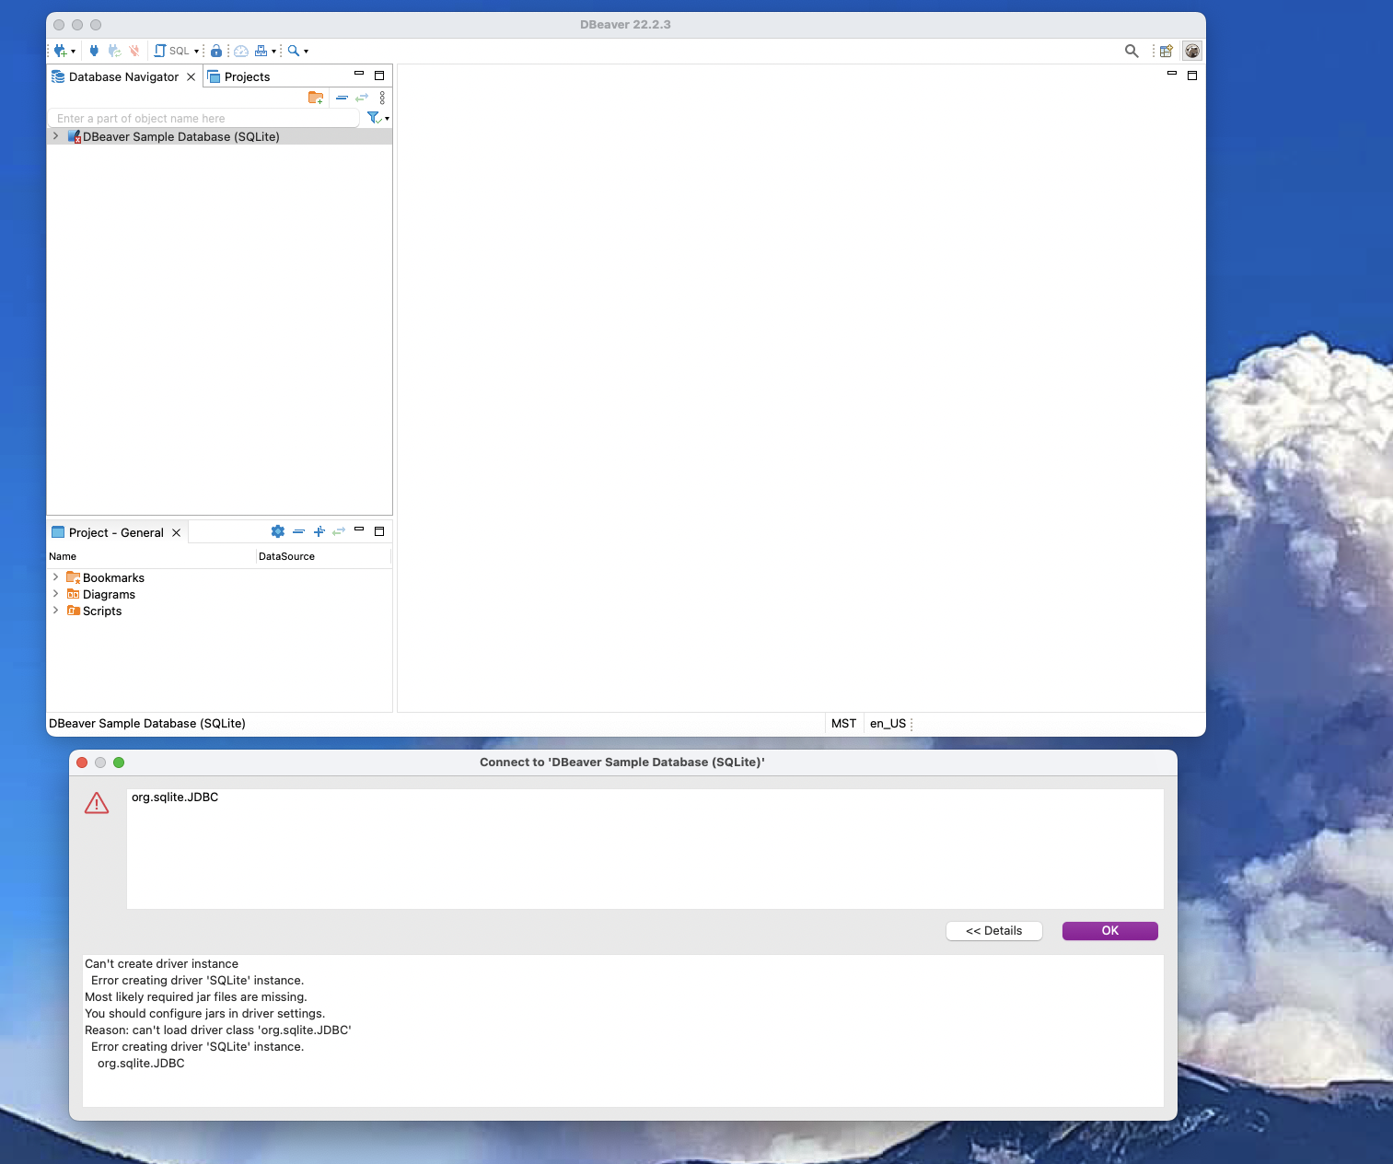Open search using the magnifier icon
Screen dimensions: 1393x1164
click(x=293, y=51)
